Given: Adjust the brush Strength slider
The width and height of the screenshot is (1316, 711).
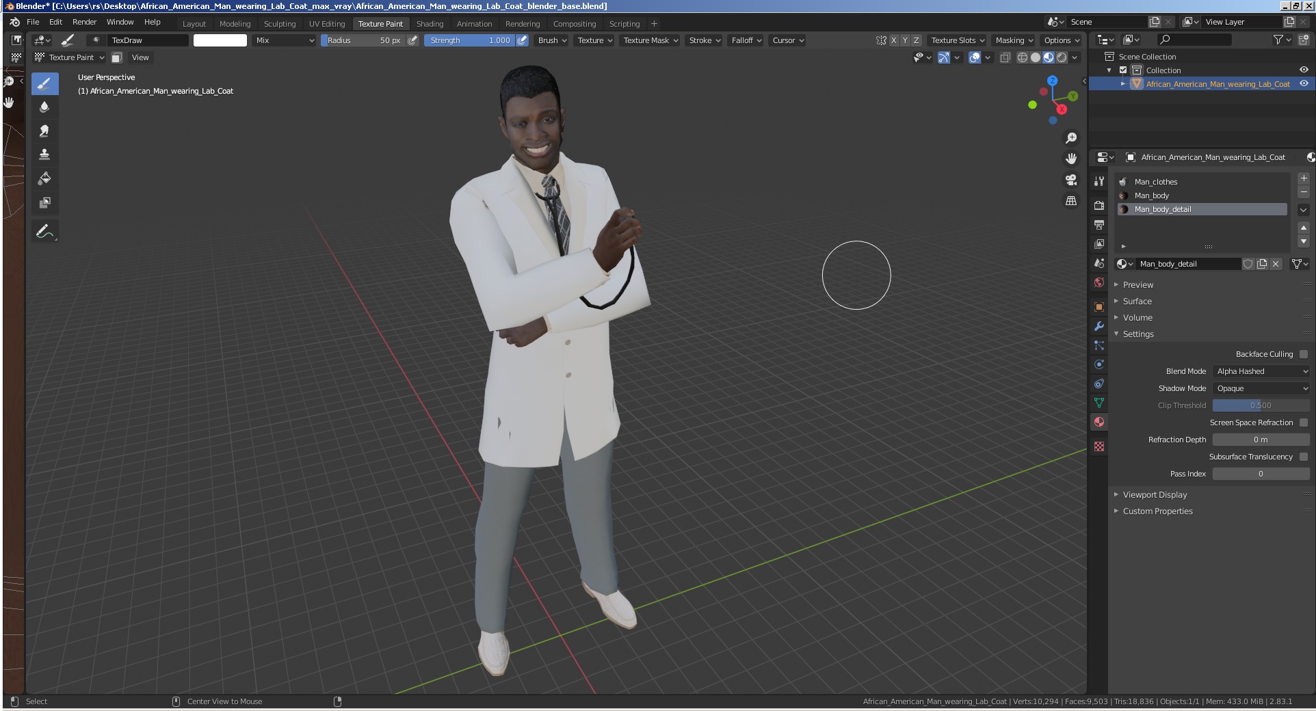Looking at the screenshot, I should [x=470, y=40].
